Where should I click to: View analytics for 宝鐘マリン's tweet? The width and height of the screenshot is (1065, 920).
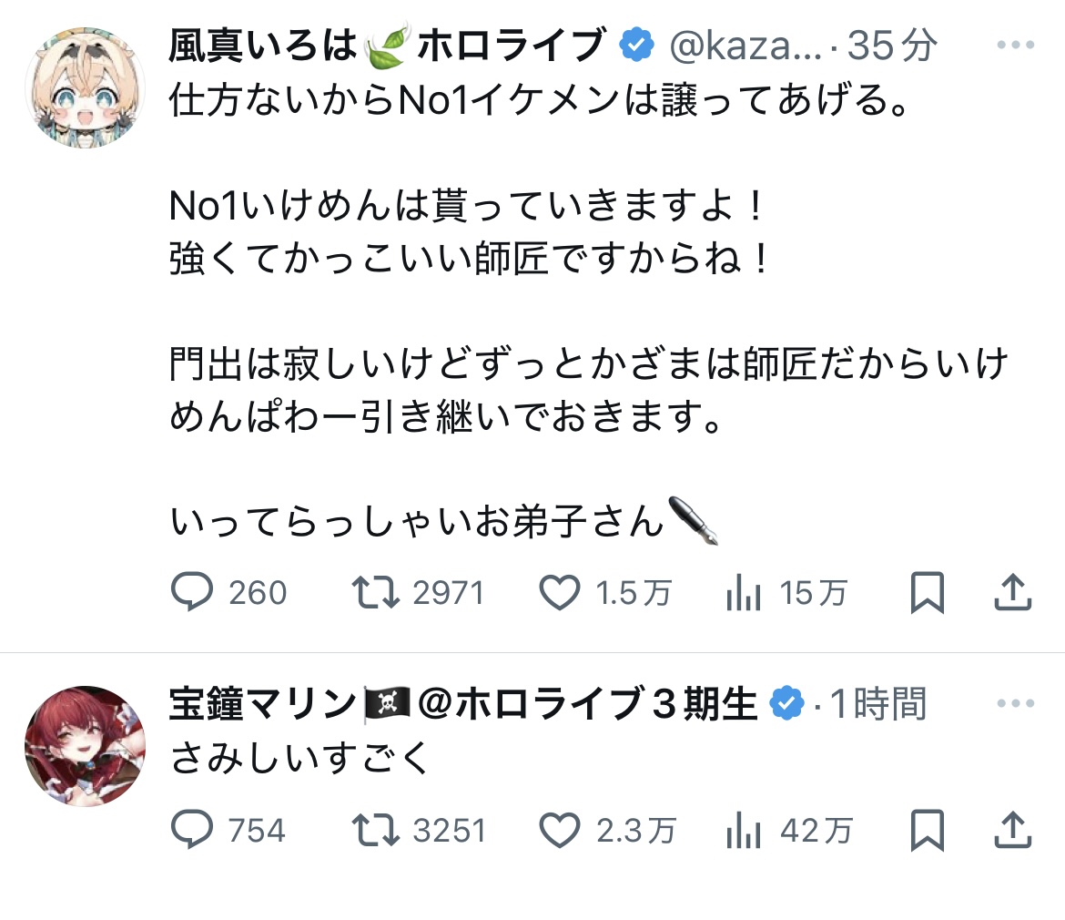pos(744,830)
